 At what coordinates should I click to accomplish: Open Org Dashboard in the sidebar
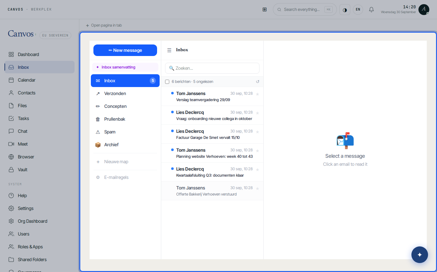tap(40, 221)
